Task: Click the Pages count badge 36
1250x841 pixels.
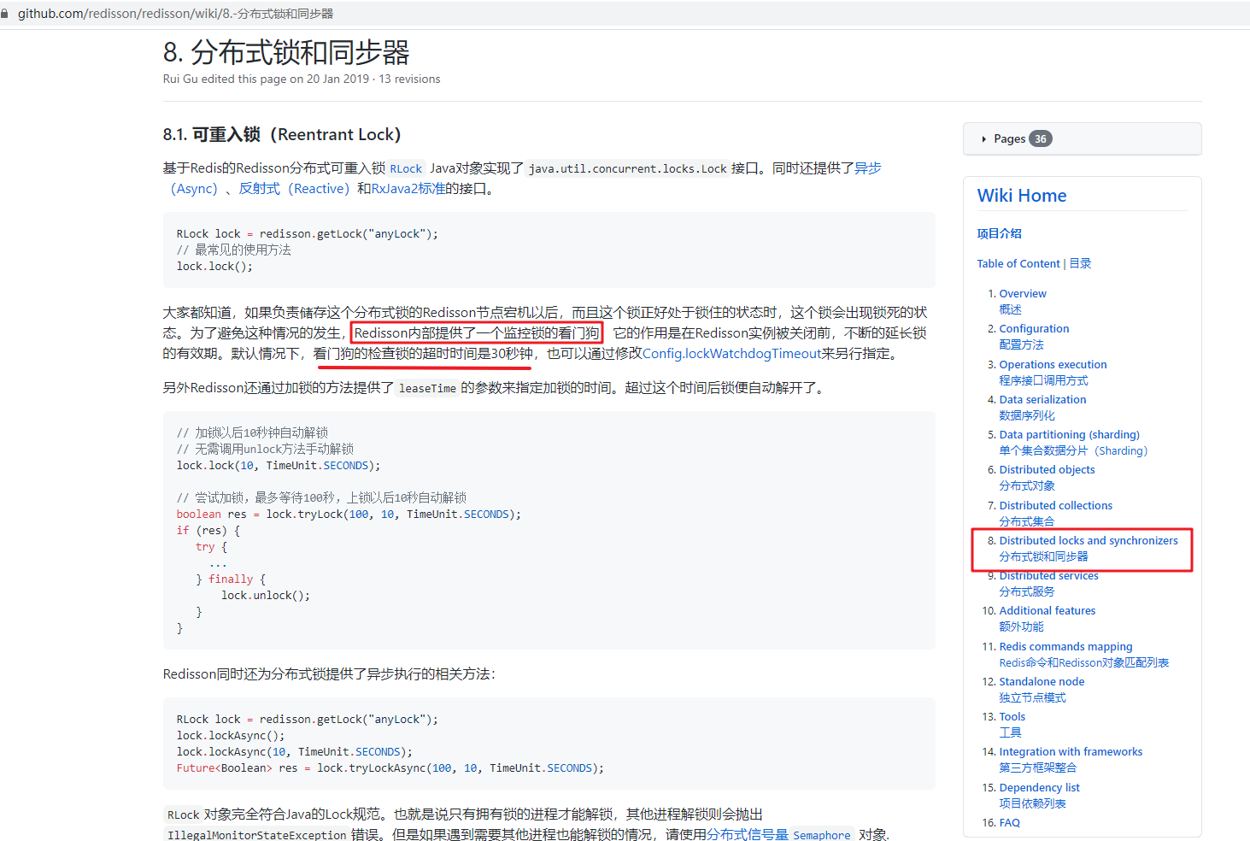Action: [x=1040, y=138]
